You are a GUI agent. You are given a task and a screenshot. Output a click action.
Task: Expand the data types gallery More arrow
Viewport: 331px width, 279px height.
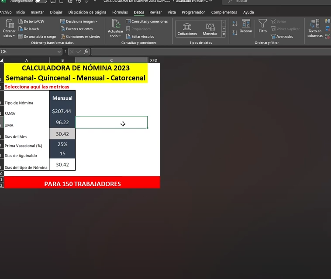224,35
